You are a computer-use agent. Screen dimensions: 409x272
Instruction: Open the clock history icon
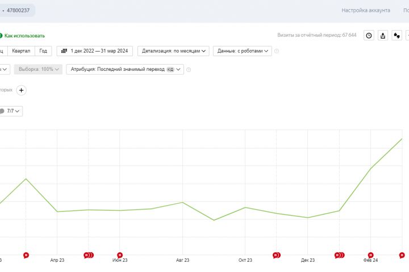coord(369,35)
